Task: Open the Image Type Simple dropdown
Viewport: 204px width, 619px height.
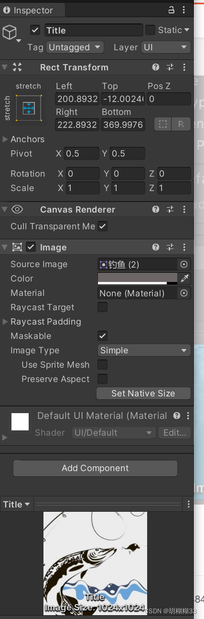Action: click(144, 350)
